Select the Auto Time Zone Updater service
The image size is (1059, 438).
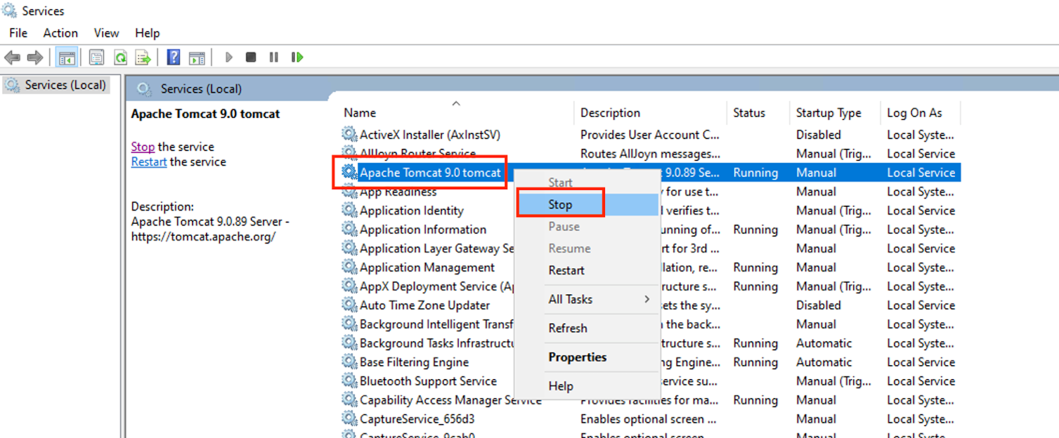click(425, 305)
